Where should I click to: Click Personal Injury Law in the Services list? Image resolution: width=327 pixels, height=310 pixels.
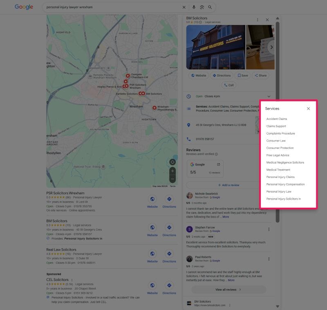(279, 191)
